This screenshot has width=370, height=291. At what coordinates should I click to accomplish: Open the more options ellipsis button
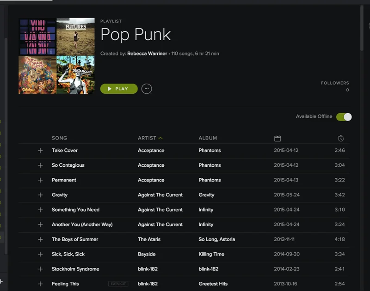click(147, 89)
